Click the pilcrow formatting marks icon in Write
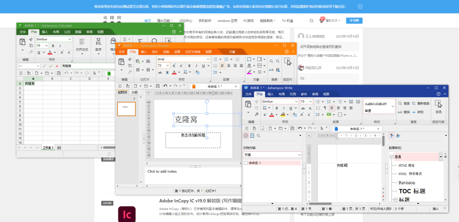 pyautogui.click(x=325, y=108)
